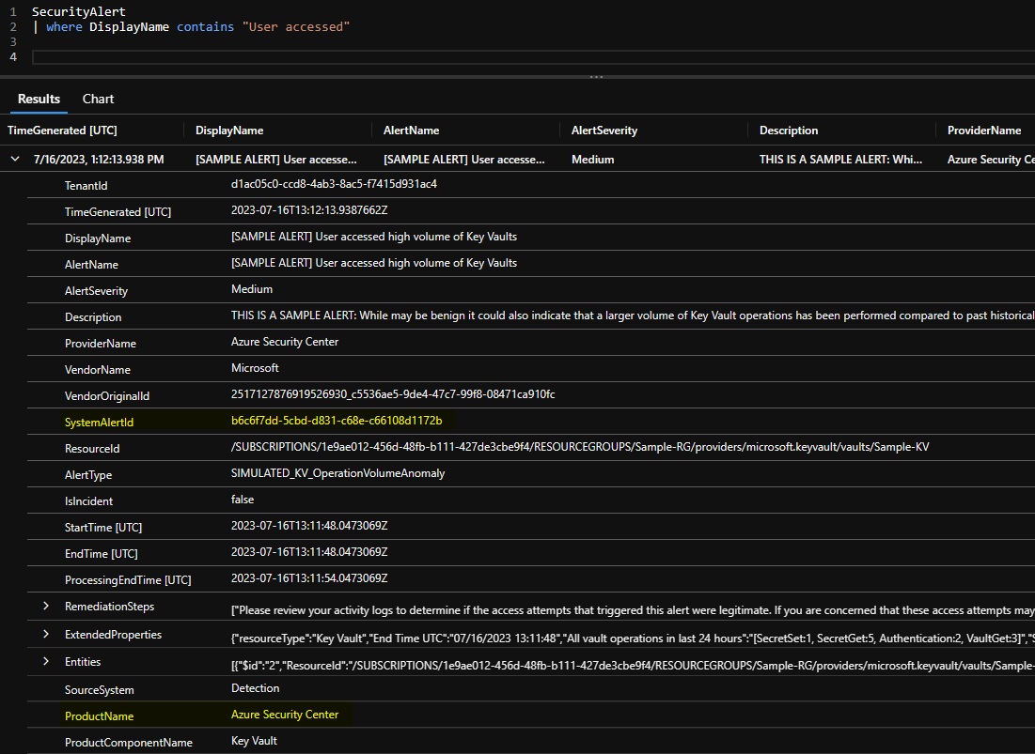The width and height of the screenshot is (1035, 754).
Task: Click the SourceSystem Detection value
Action: point(256,688)
